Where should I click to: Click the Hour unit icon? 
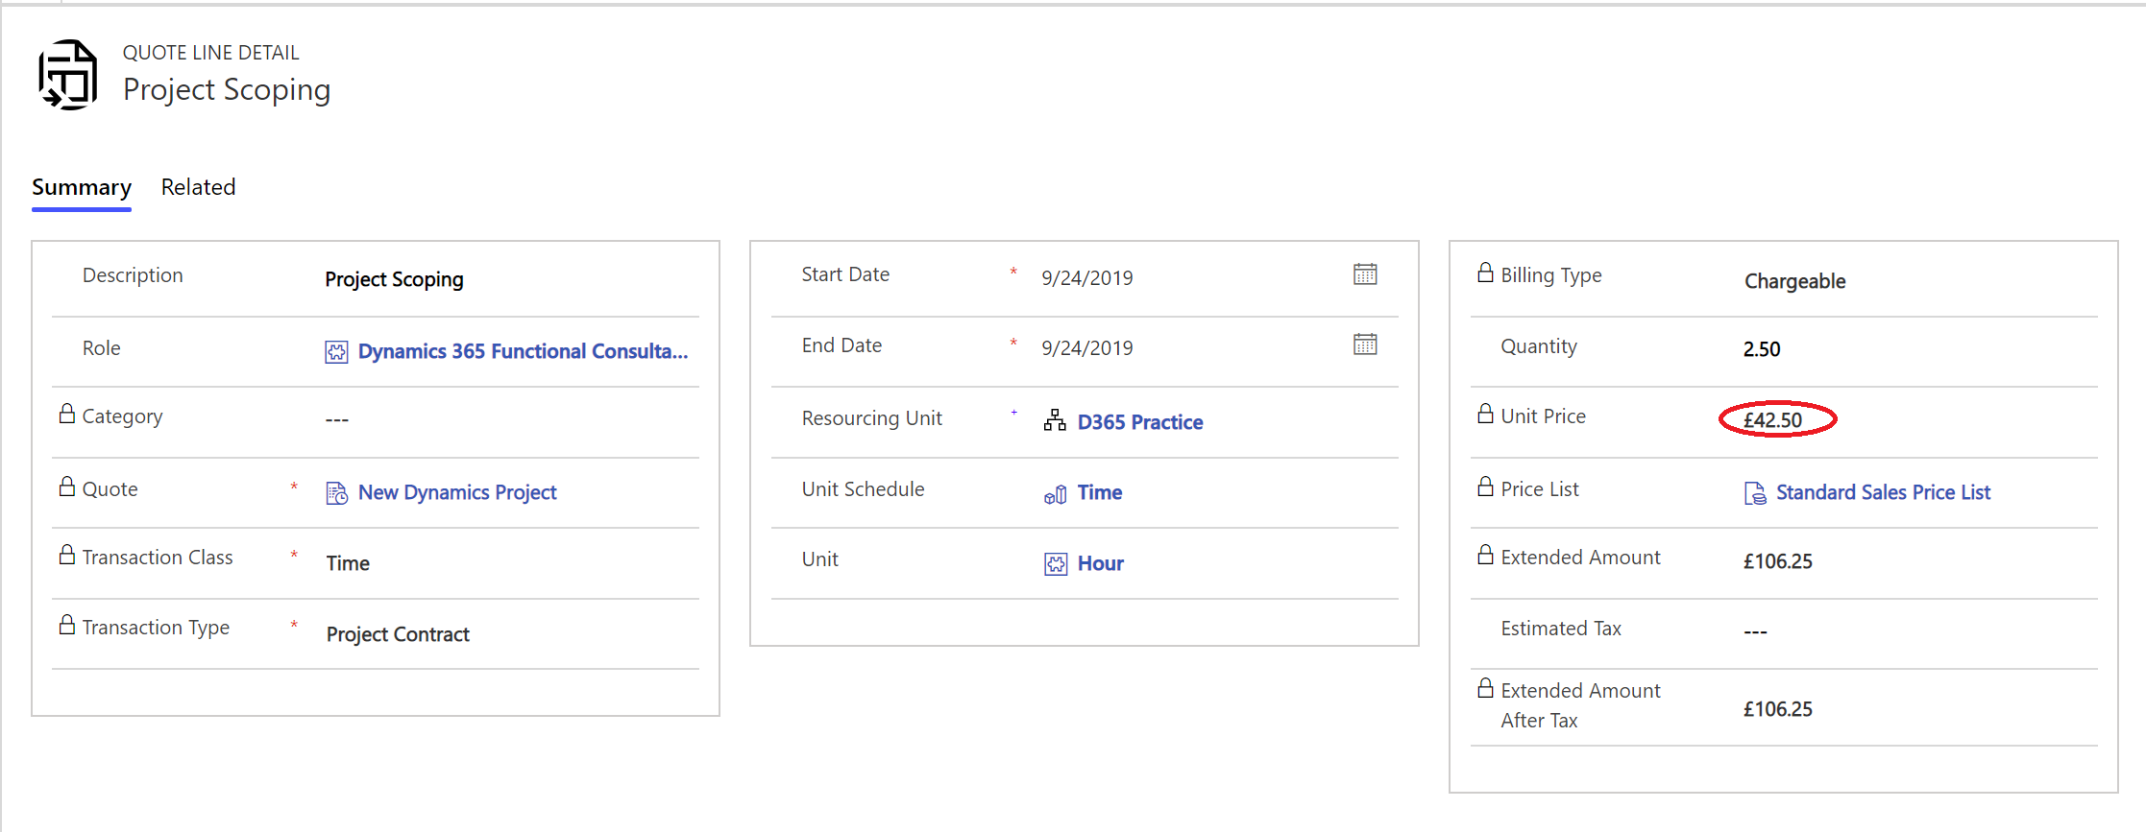click(1055, 564)
